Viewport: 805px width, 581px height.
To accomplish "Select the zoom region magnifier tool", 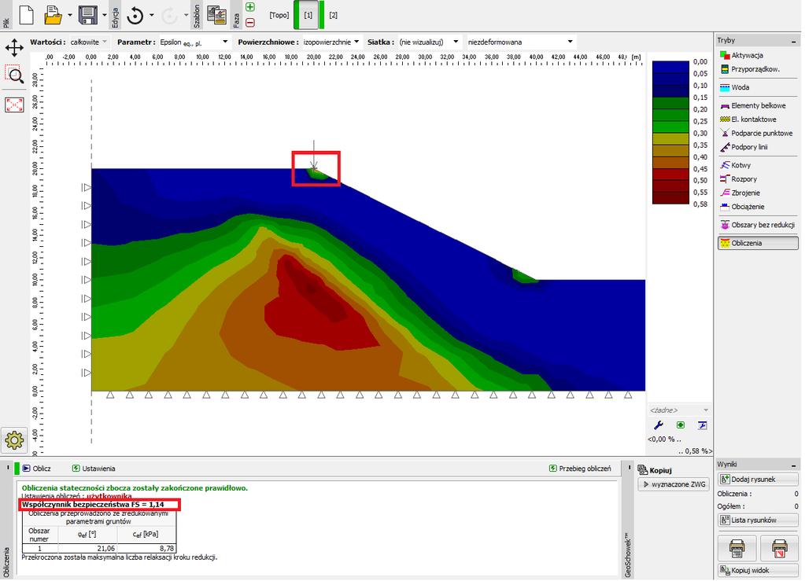I will click(14, 75).
